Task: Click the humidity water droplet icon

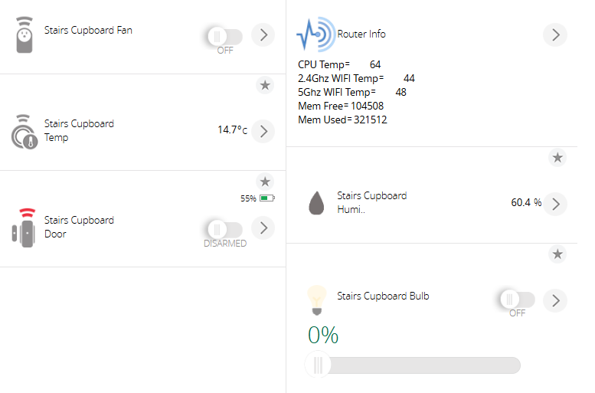Action: point(315,203)
